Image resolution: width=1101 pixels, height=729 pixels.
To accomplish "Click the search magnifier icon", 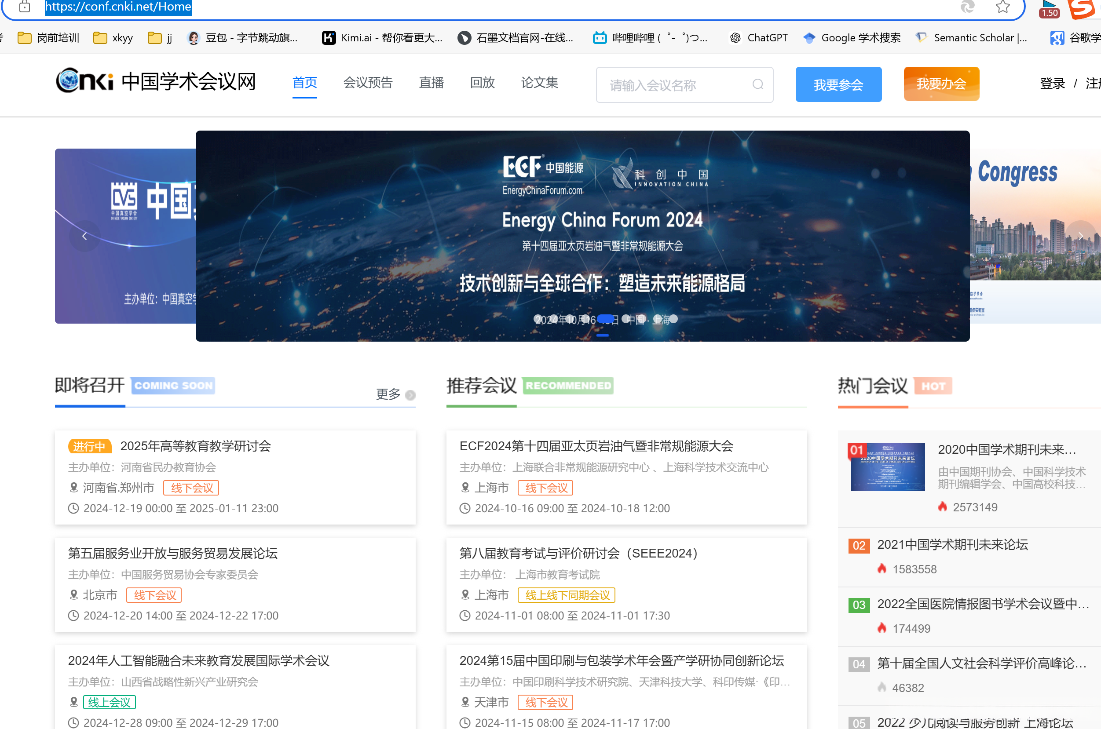I will [x=758, y=84].
